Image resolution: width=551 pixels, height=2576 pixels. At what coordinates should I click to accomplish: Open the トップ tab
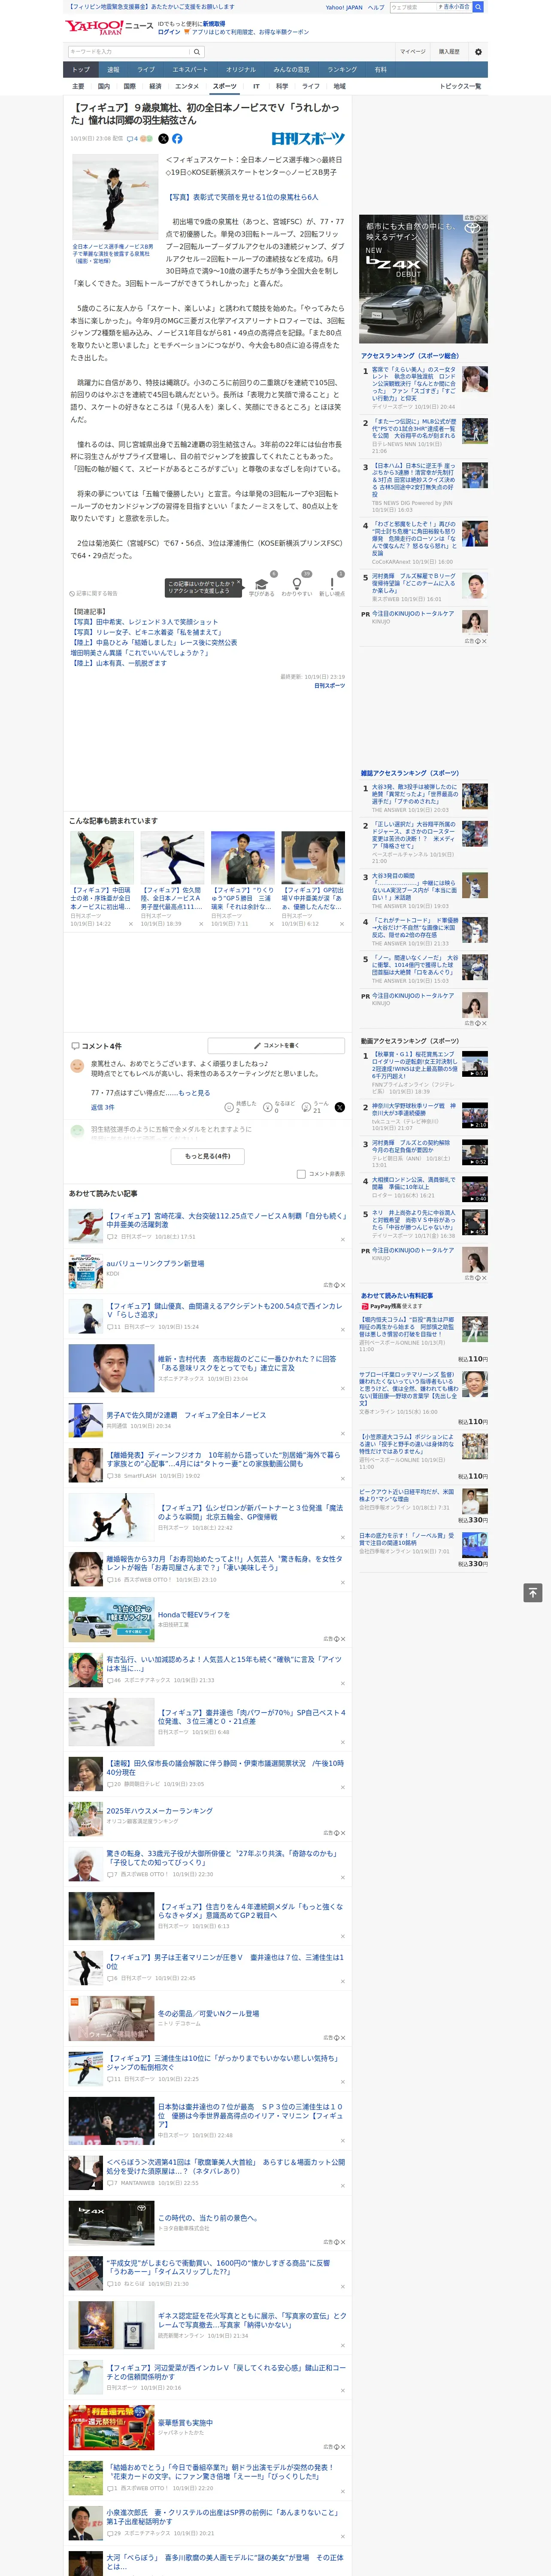81,70
